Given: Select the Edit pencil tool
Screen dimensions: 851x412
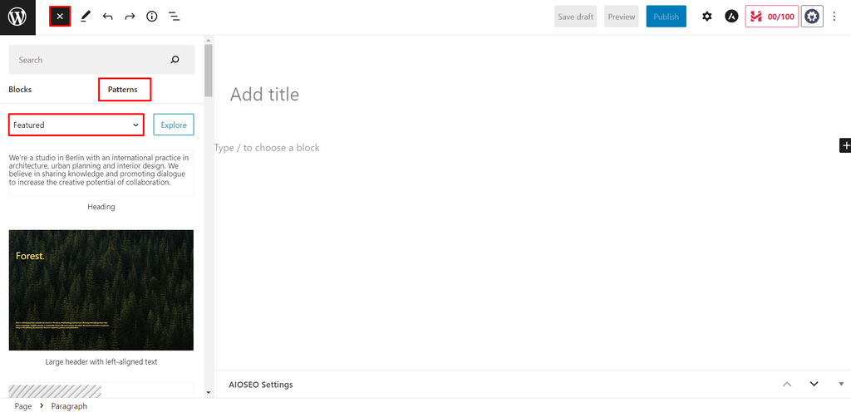Looking at the screenshot, I should click(x=86, y=17).
